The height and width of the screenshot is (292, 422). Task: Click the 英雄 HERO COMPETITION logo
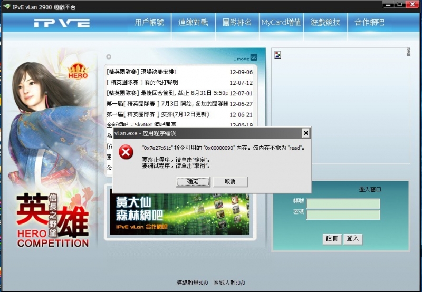[x=53, y=220]
